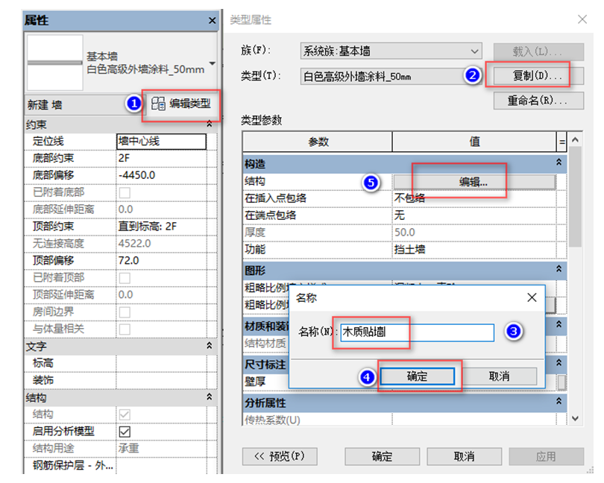This screenshot has width=604, height=483.
Task: Click the 重命名(R) rename button
Action: point(539,99)
